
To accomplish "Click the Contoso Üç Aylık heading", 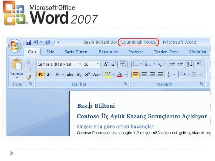I will pyautogui.click(x=142, y=116).
